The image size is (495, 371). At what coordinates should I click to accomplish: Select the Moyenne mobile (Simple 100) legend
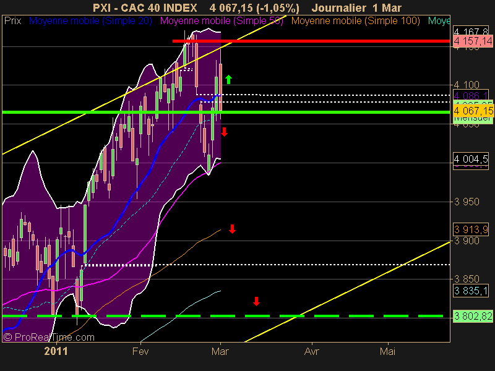pyautogui.click(x=355, y=21)
